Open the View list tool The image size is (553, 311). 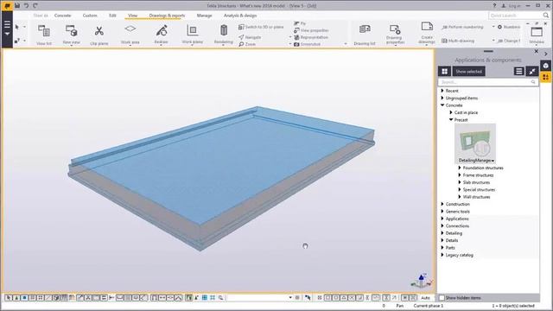pyautogui.click(x=44, y=35)
